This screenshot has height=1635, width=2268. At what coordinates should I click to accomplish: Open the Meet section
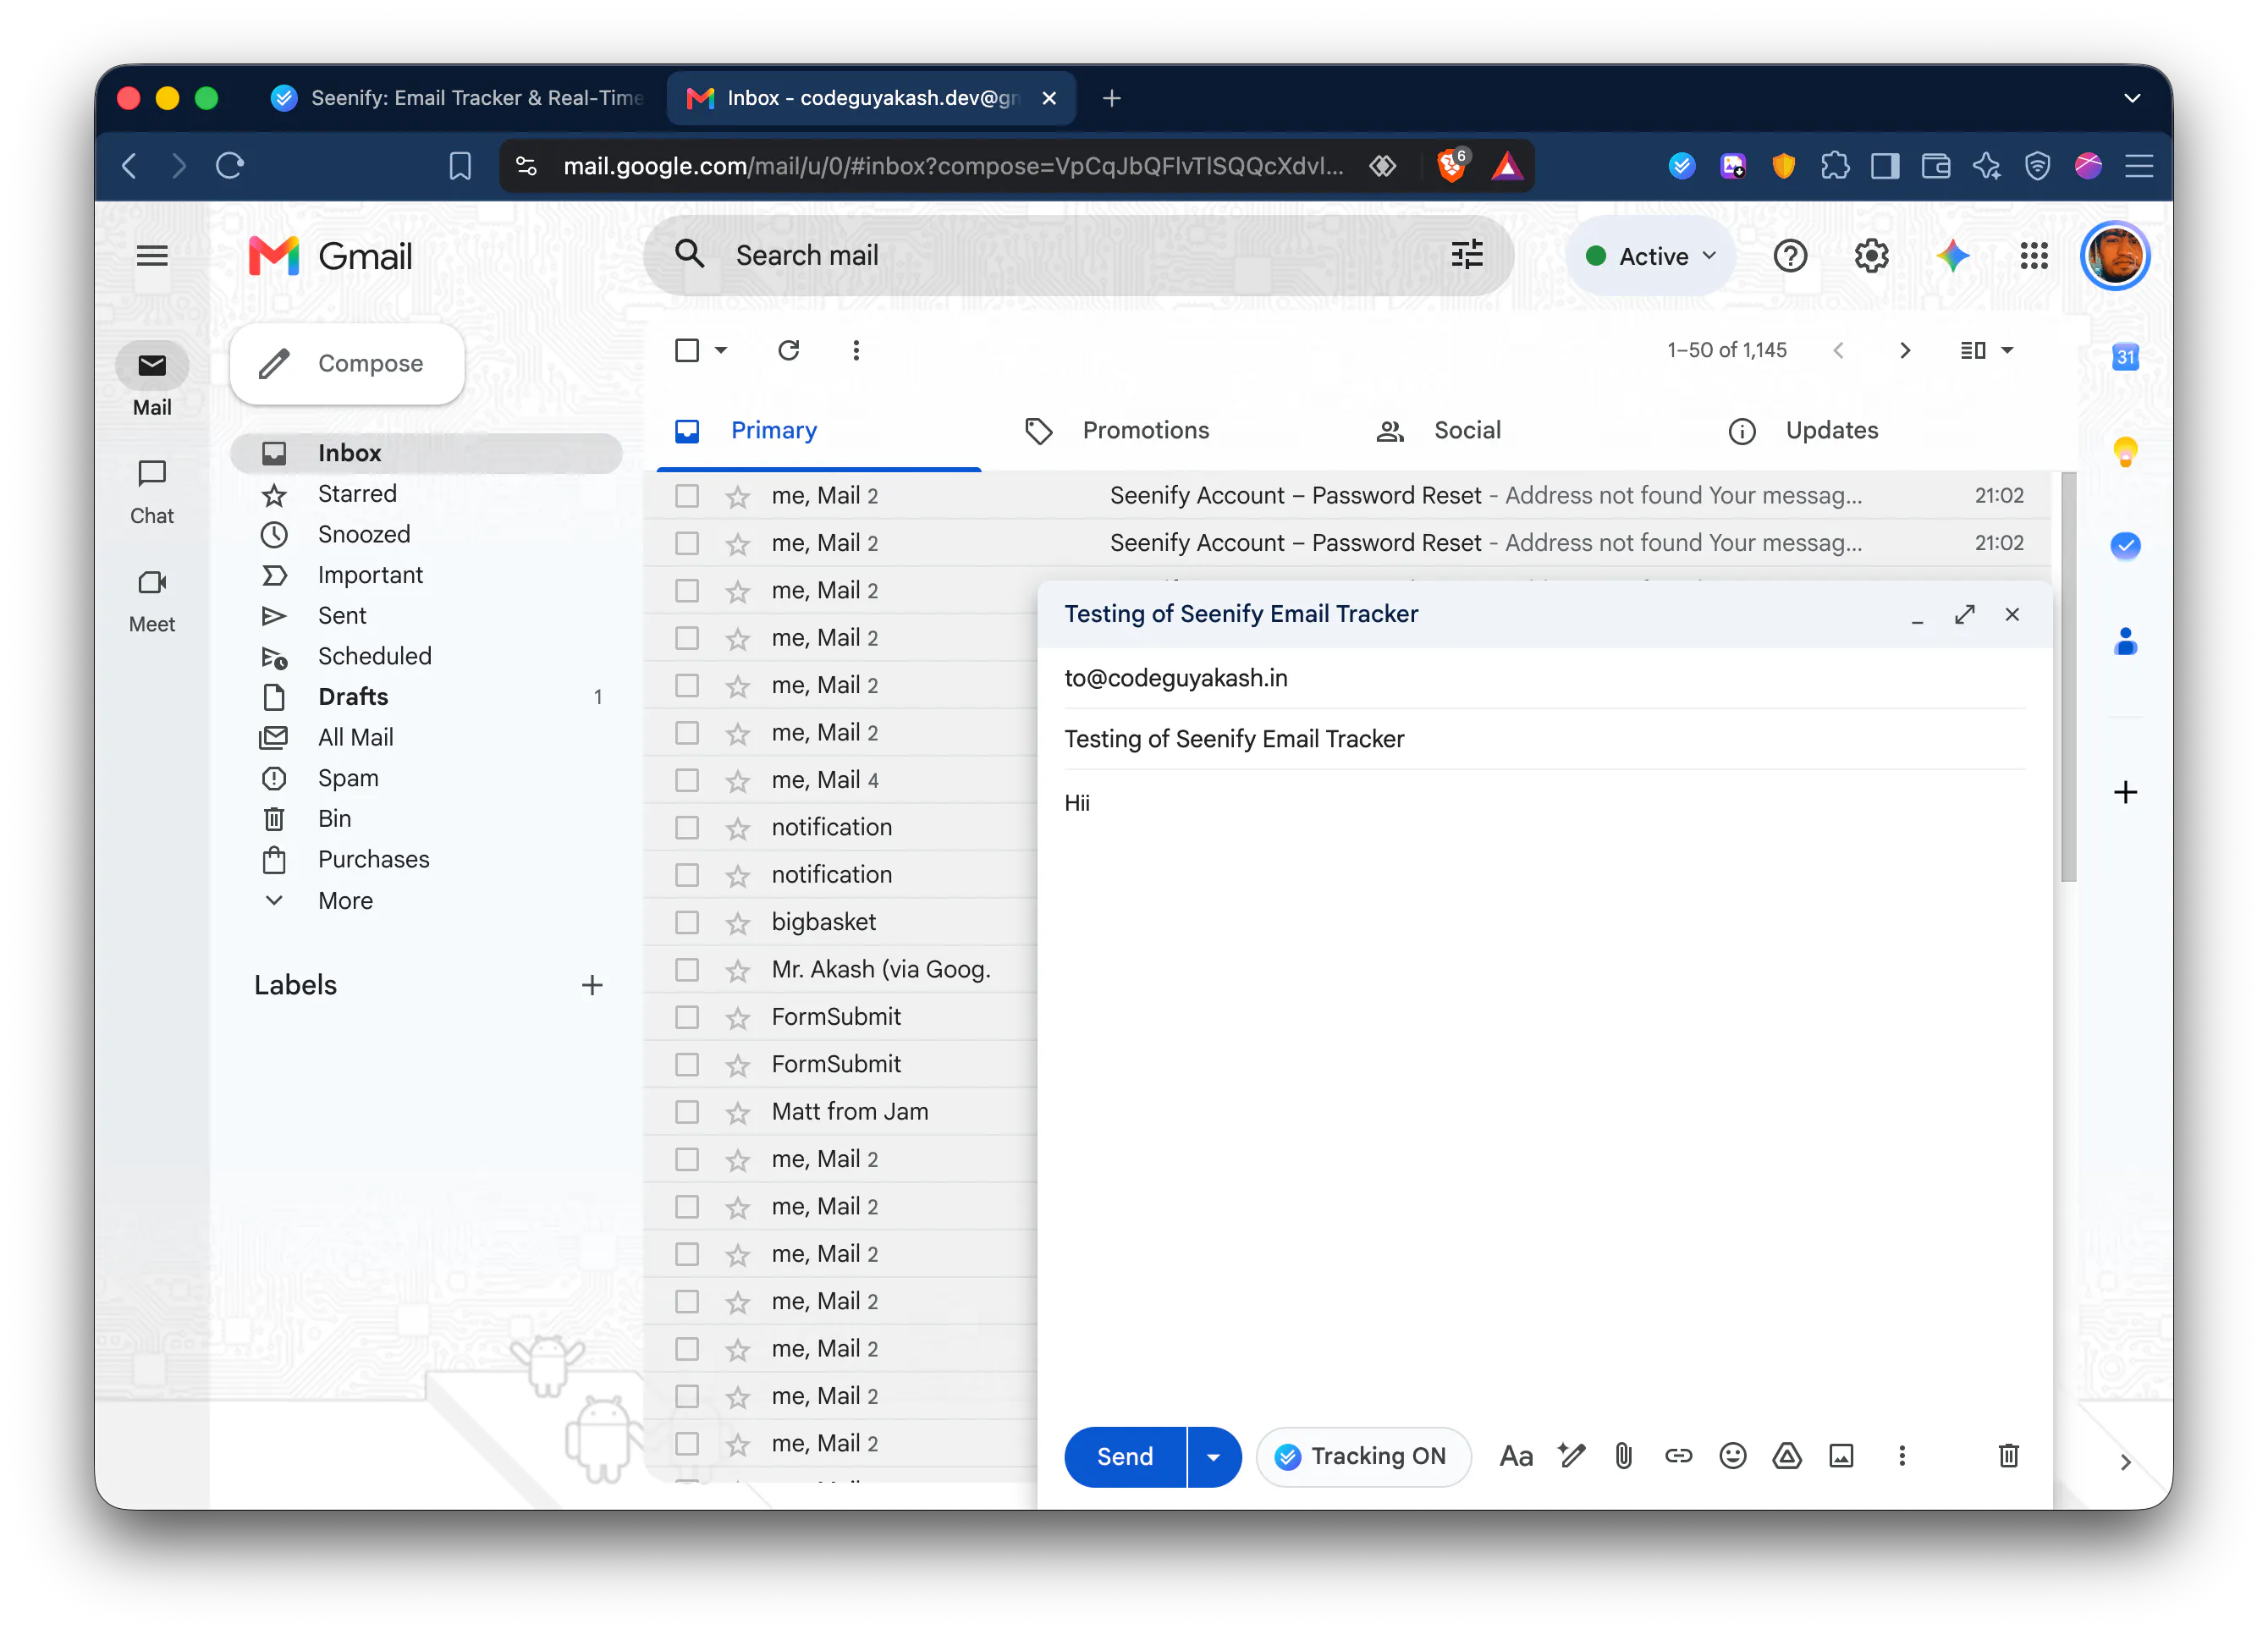[152, 601]
